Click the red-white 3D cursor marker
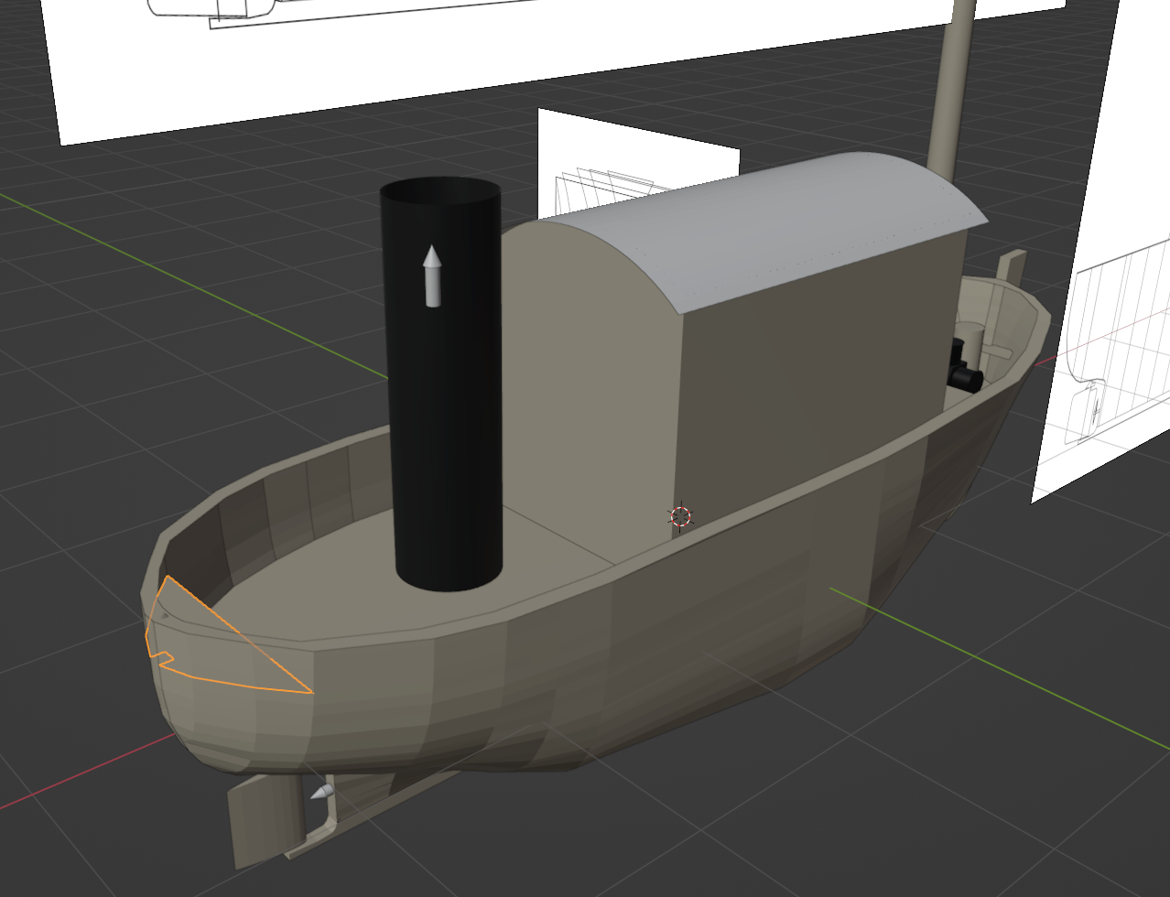This screenshot has height=897, width=1170. [x=680, y=516]
